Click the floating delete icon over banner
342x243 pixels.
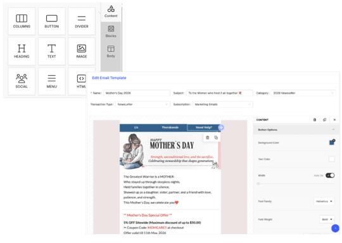(x=208, y=137)
